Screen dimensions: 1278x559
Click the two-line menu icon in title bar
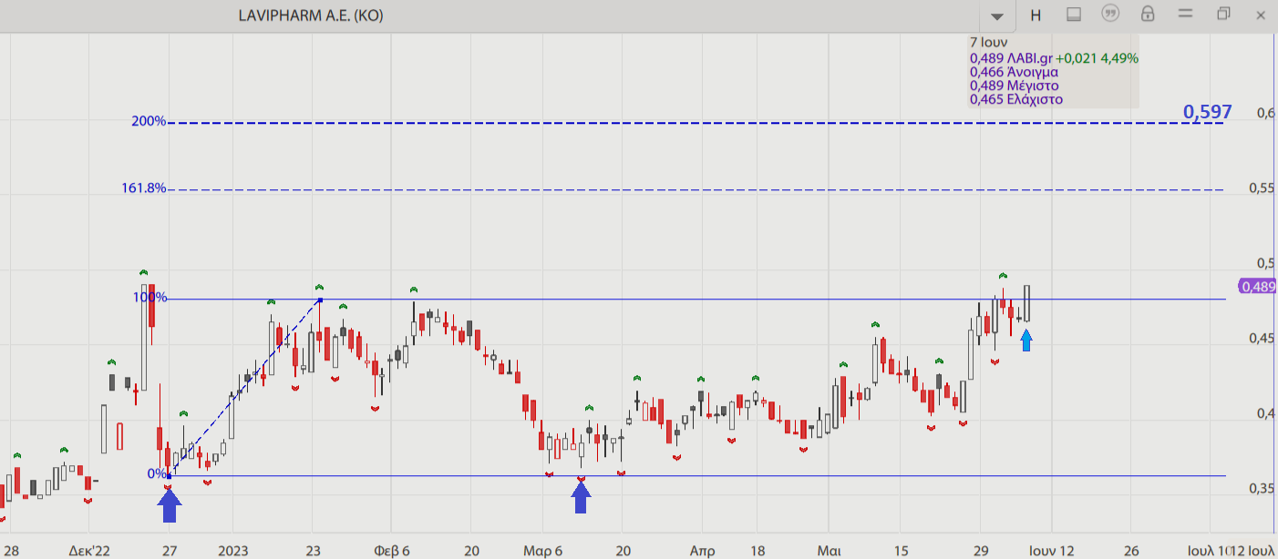click(x=1185, y=14)
